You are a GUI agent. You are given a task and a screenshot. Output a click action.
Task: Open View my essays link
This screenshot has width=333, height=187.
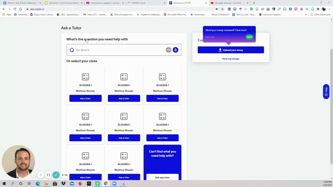pos(231,59)
